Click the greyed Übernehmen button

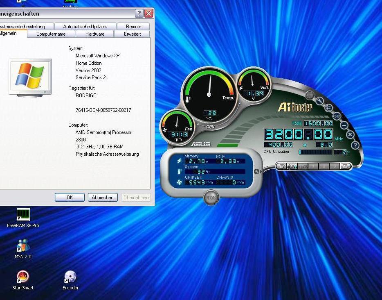pyautogui.click(x=136, y=197)
